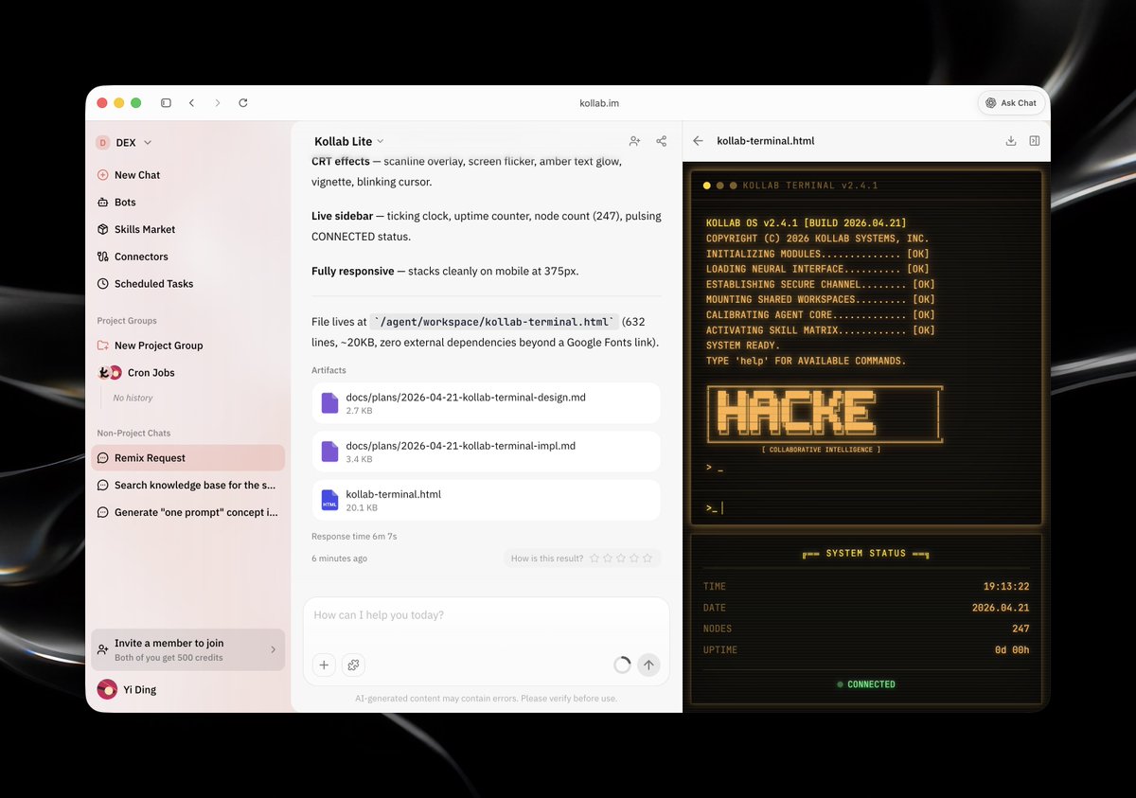
Task: Start a New Chat
Action: (129, 175)
